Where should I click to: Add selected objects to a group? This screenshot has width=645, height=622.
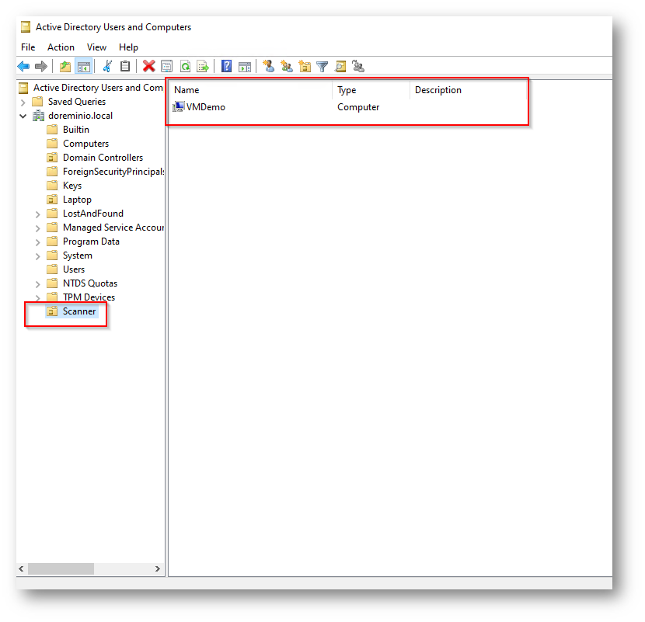pos(358,66)
